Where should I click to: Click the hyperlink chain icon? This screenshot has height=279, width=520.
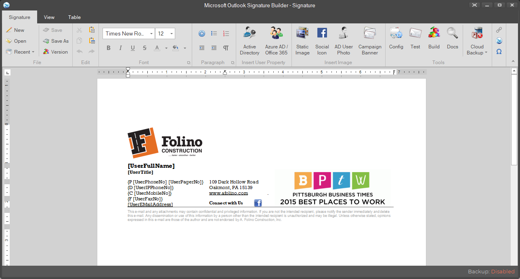(499, 30)
